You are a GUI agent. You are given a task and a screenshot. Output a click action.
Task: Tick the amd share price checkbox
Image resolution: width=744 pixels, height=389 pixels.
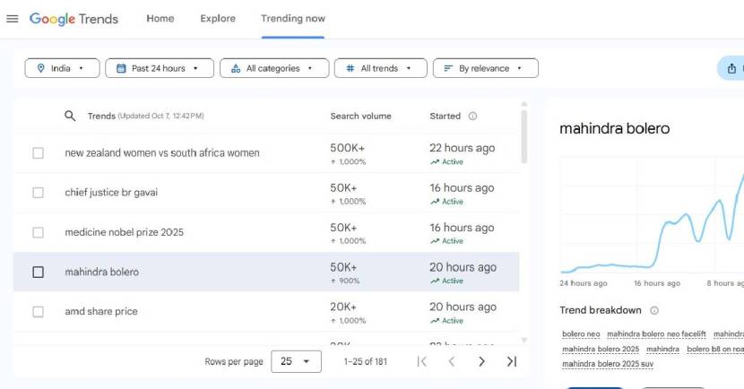click(38, 312)
